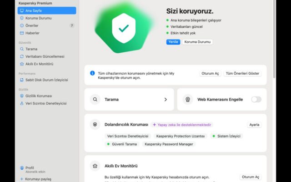Click the Sistem İzleyici chip

pos(226,136)
